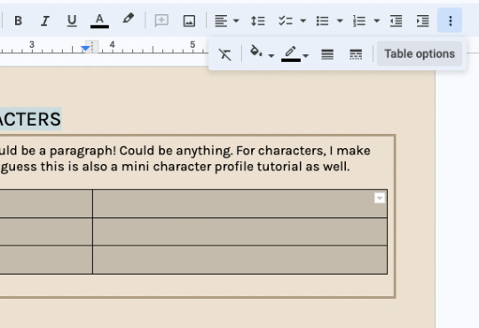Screen dimensions: 479x328
Task: Click the numbered list icon
Action: 359,20
